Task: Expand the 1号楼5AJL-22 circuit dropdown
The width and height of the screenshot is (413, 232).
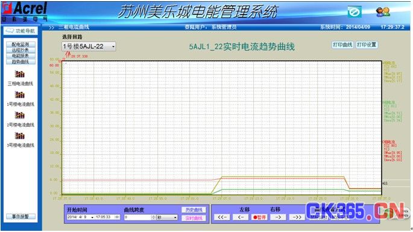Action: [x=113, y=46]
